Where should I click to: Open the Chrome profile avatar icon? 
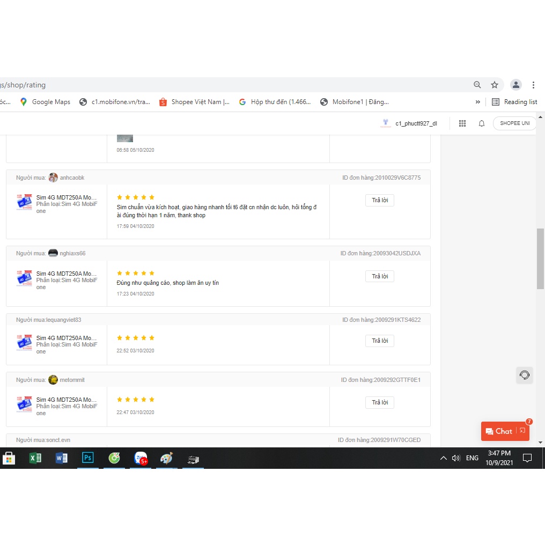click(515, 85)
